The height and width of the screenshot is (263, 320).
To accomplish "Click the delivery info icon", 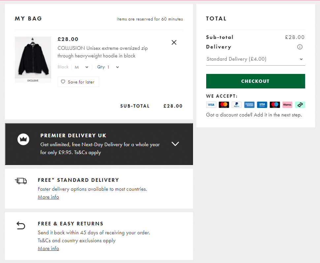I will [x=300, y=47].
